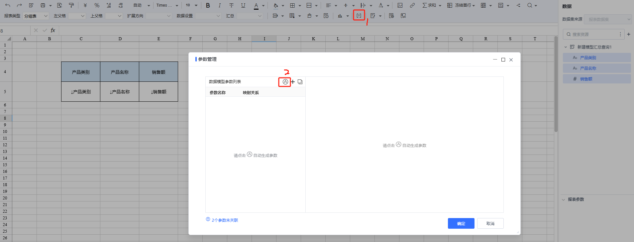This screenshot has height=242, width=634.
Task: Click the 参数名称 column header
Action: [218, 93]
